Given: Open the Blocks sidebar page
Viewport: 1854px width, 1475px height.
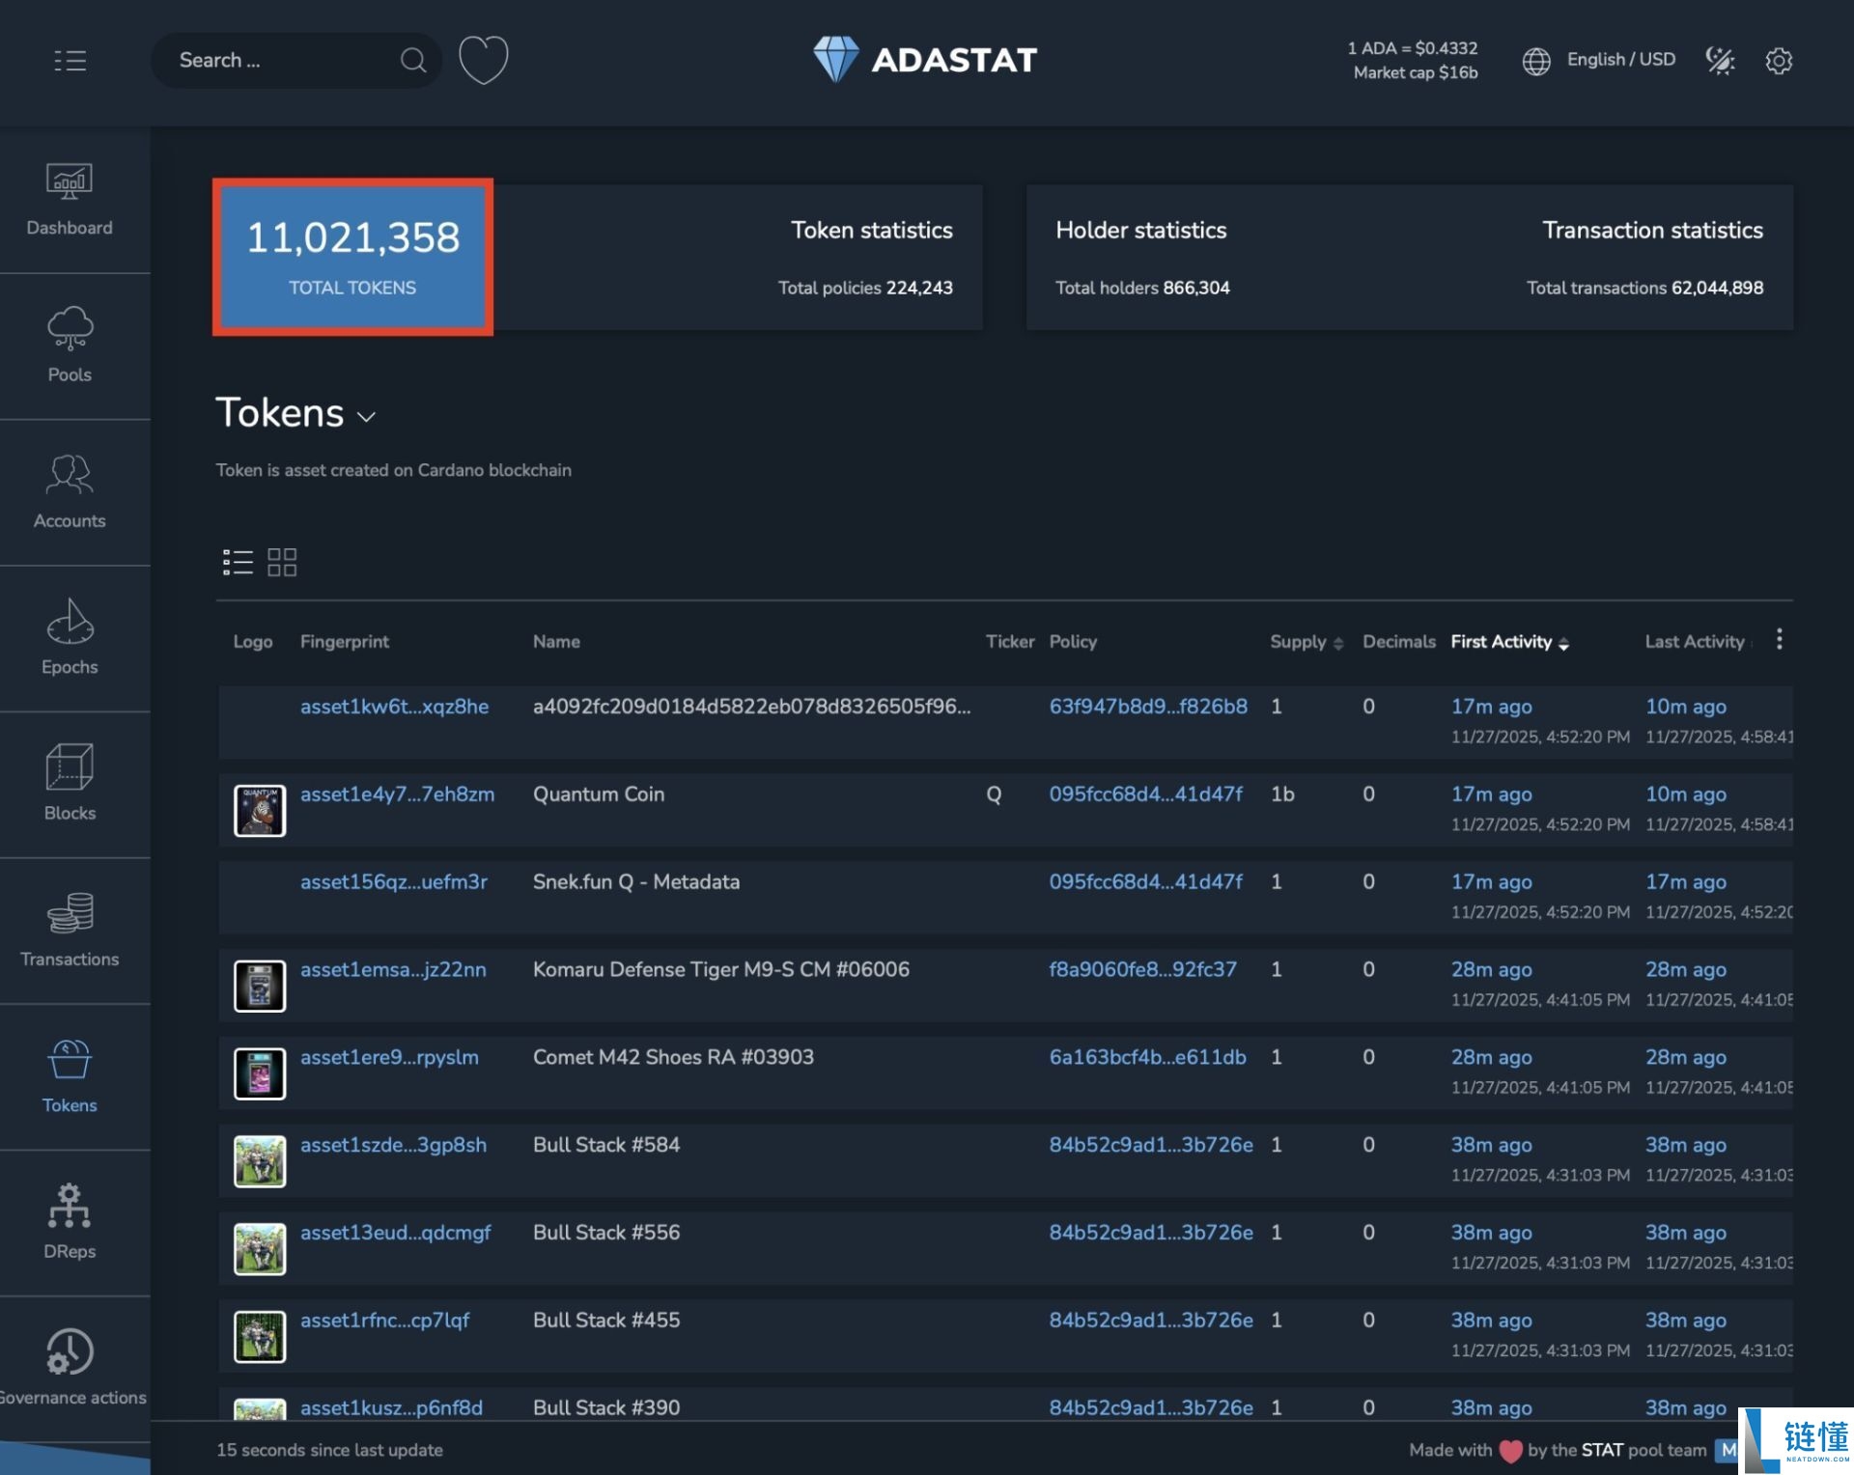Looking at the screenshot, I should (70, 784).
